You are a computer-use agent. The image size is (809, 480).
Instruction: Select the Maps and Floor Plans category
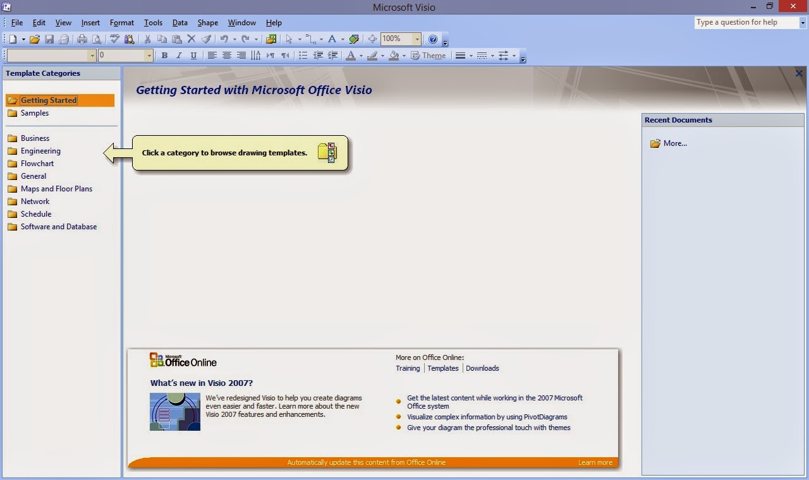tap(56, 189)
